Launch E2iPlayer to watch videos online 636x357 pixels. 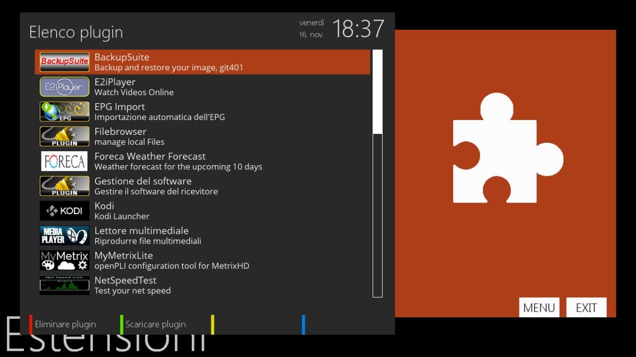click(64, 87)
